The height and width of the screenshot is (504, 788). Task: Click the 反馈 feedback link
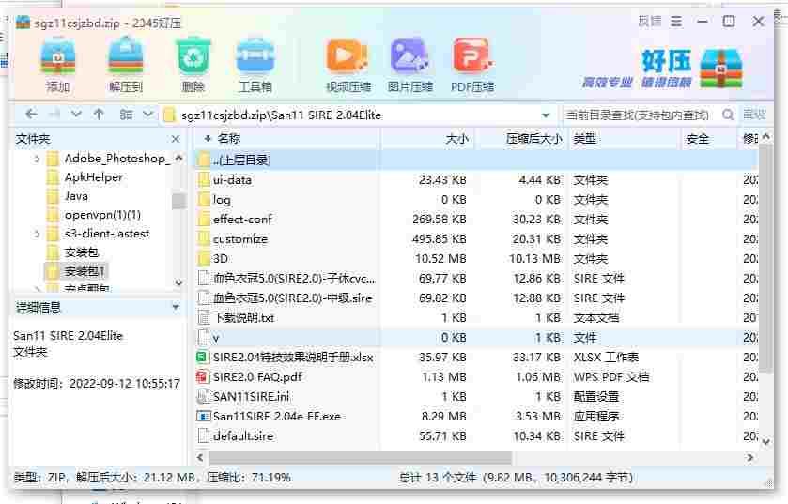pyautogui.click(x=650, y=21)
